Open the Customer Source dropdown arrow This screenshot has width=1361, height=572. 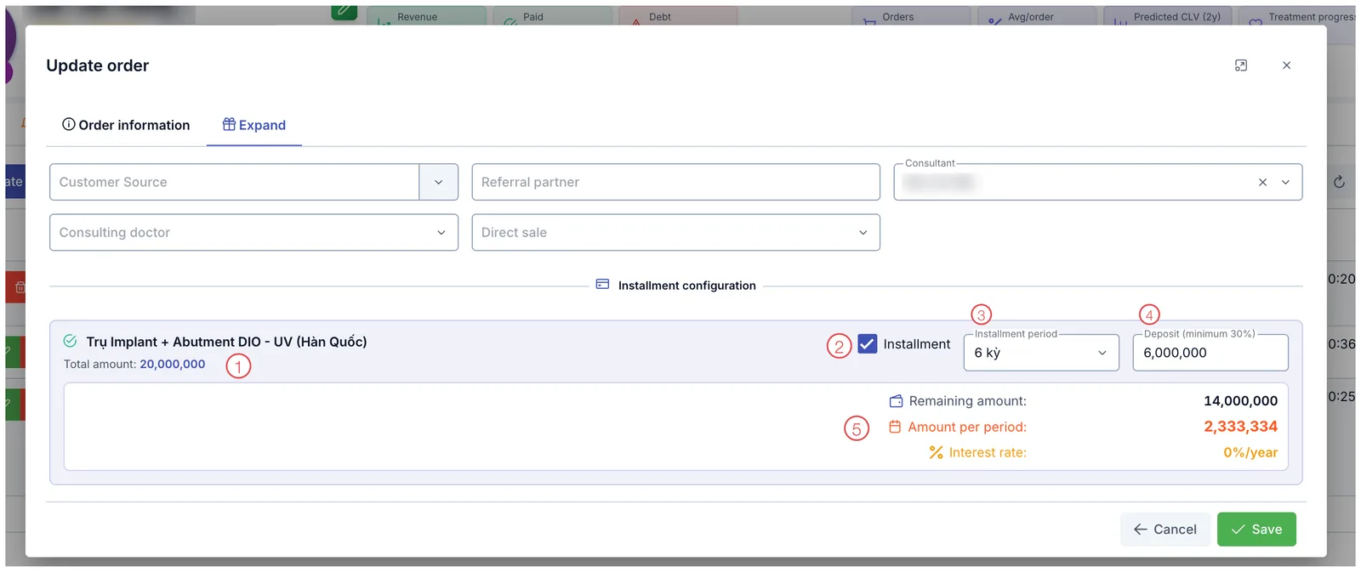click(x=439, y=182)
